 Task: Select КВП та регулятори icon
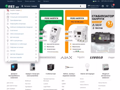coord(8,41)
